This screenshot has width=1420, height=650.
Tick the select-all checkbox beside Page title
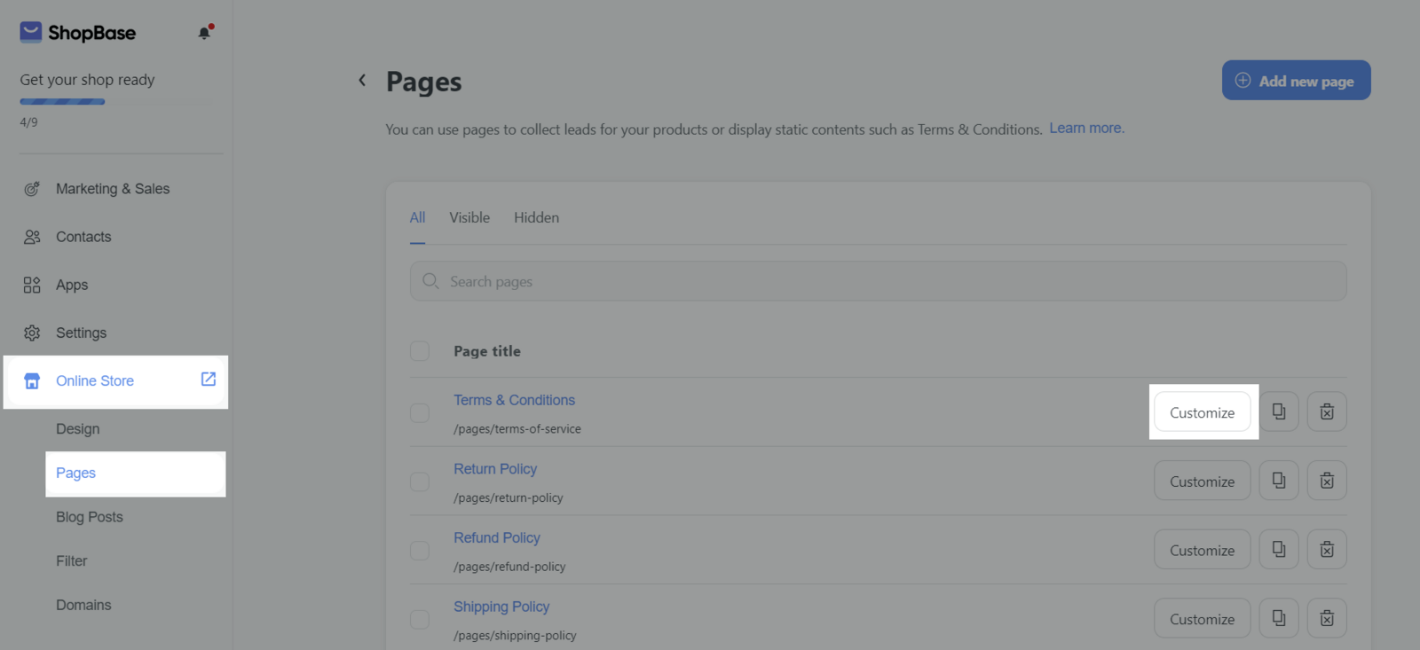point(420,351)
